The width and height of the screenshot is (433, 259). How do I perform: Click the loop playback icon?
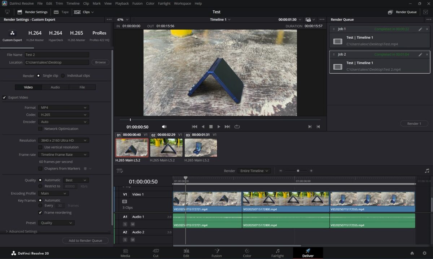click(237, 127)
